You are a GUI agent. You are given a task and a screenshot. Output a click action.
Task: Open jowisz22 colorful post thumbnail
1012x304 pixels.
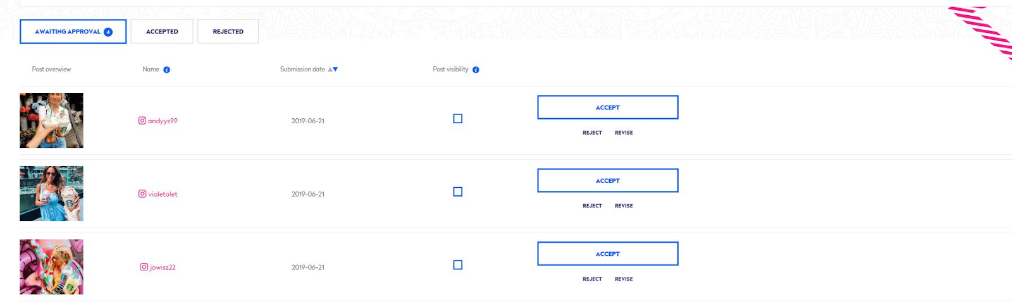(51, 267)
